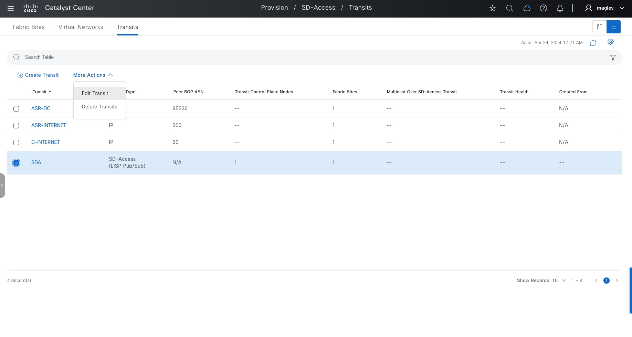Open fabric sites count for C-INTERNET
The width and height of the screenshot is (632, 337).
coord(334,142)
